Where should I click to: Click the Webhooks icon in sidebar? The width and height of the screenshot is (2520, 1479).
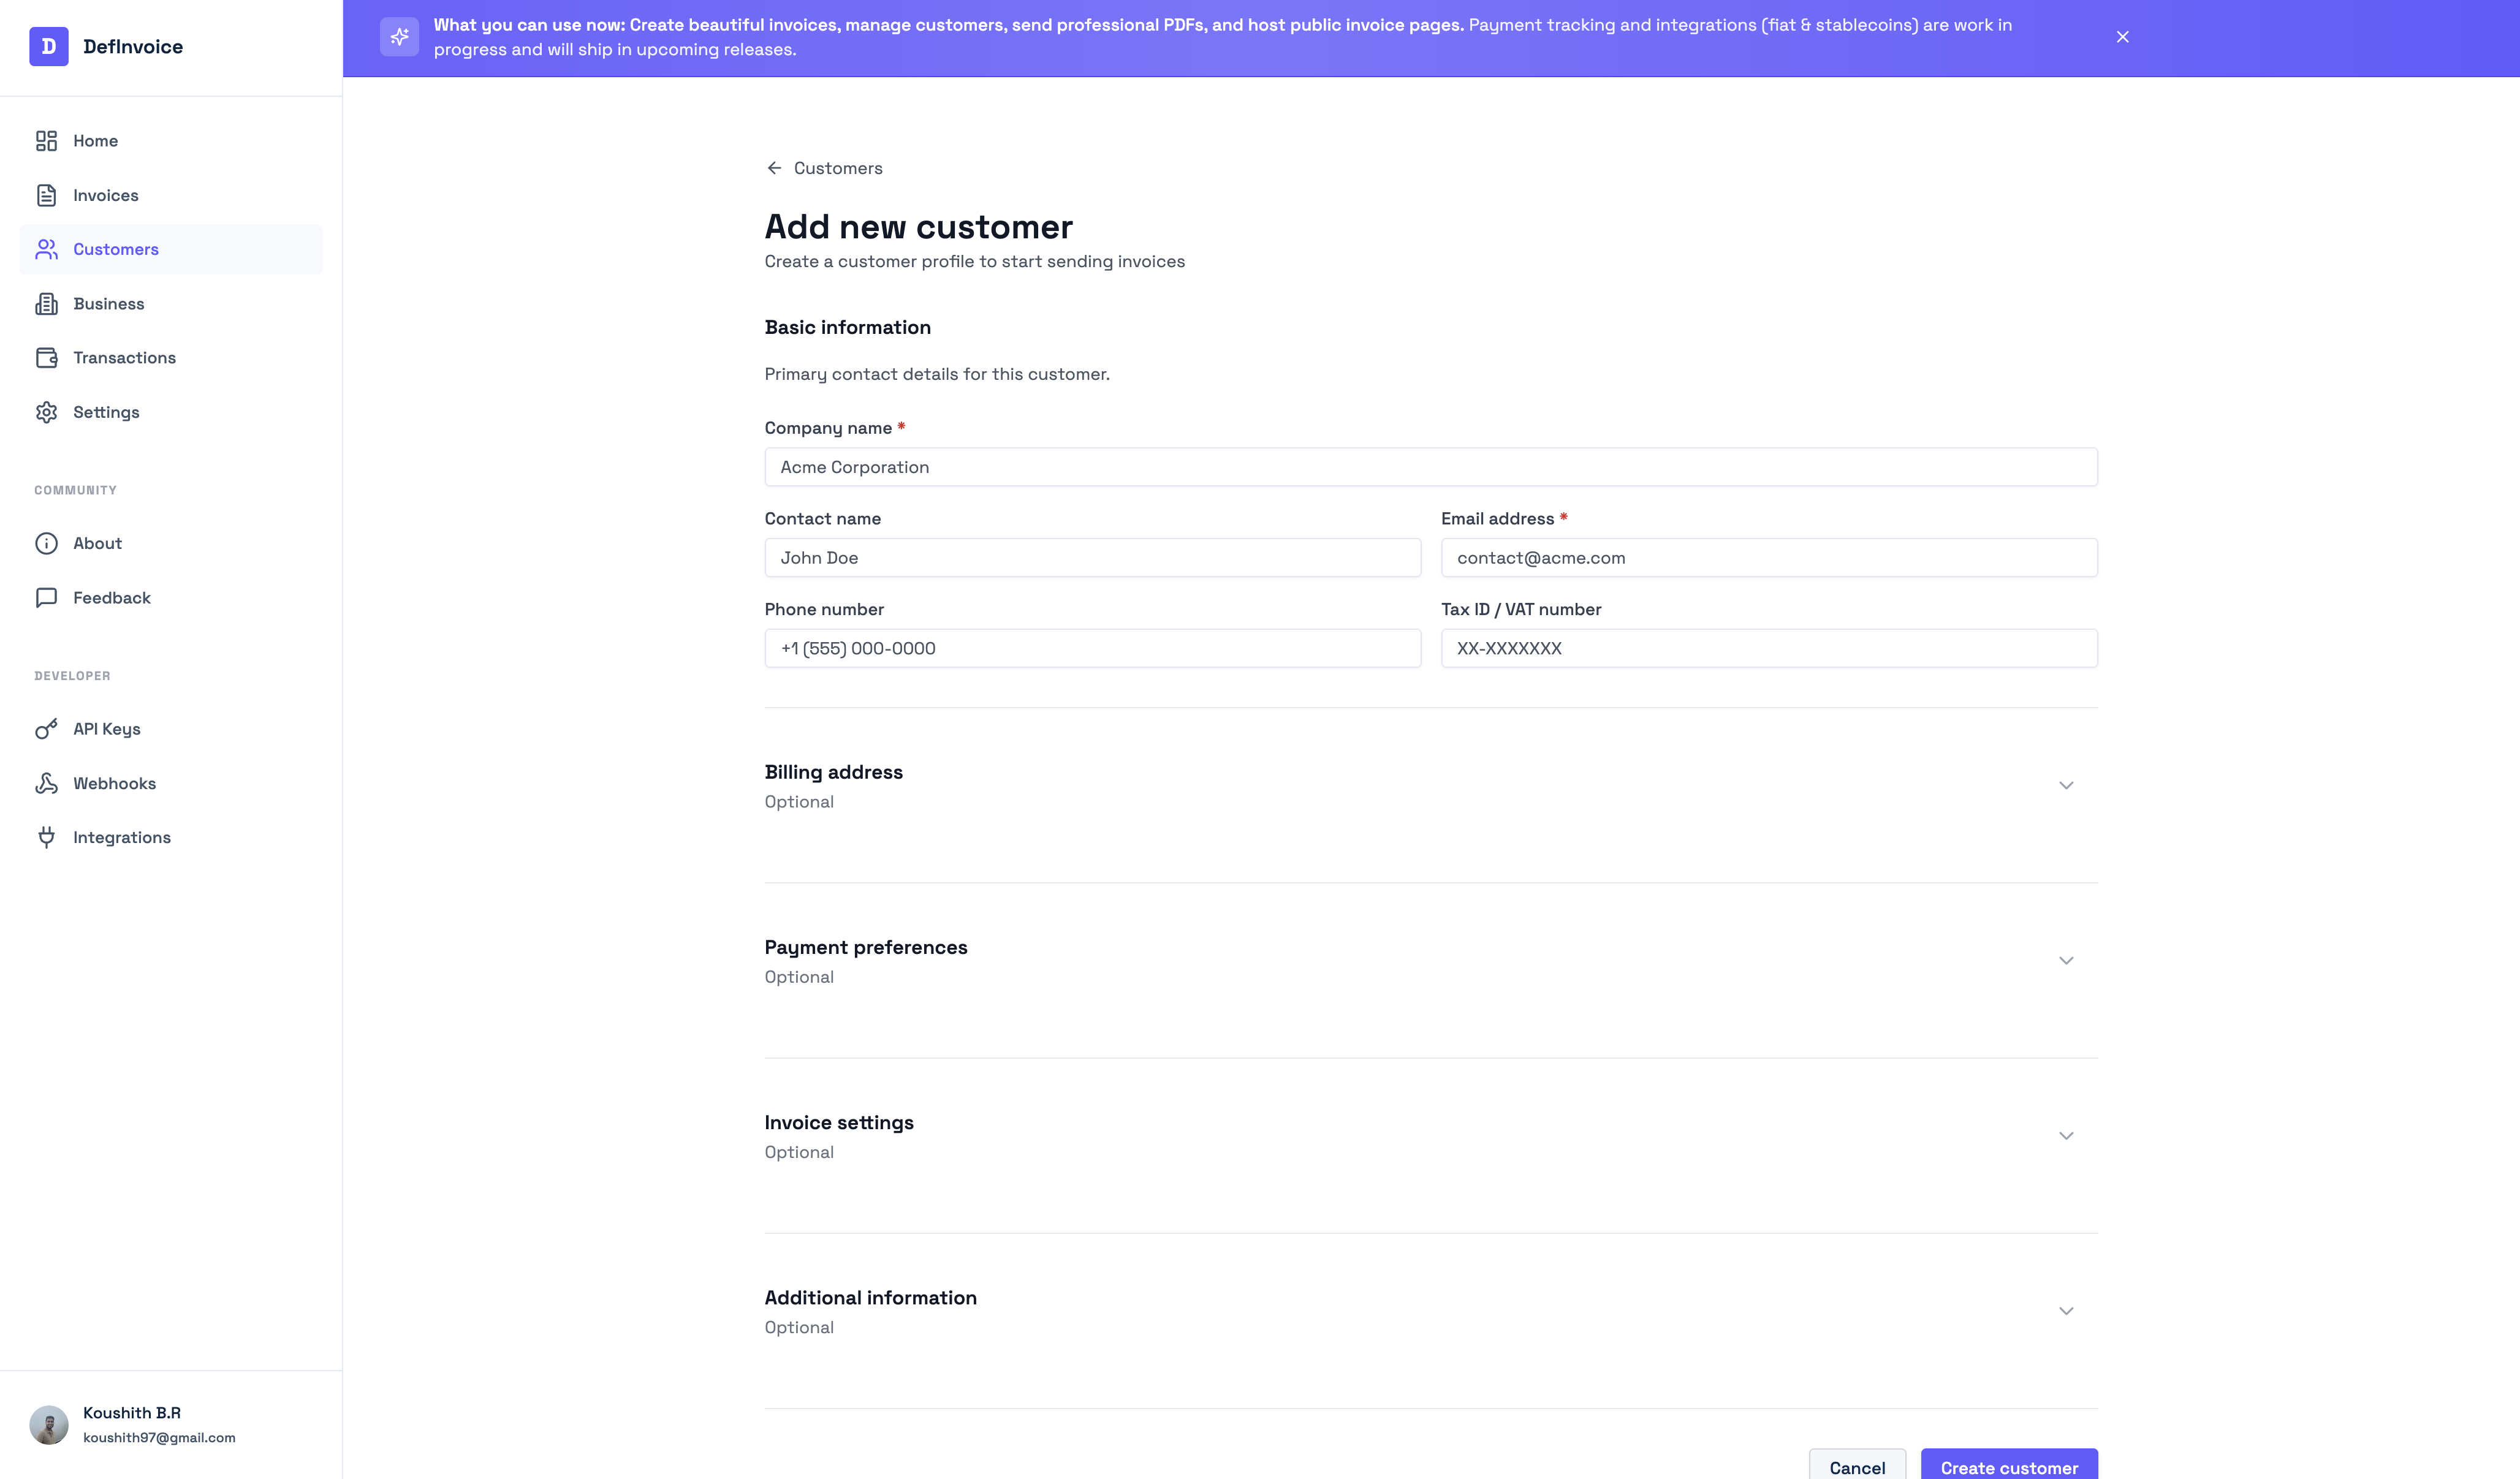(46, 783)
